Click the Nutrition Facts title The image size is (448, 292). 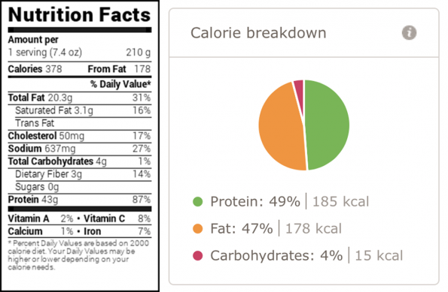coord(79,14)
